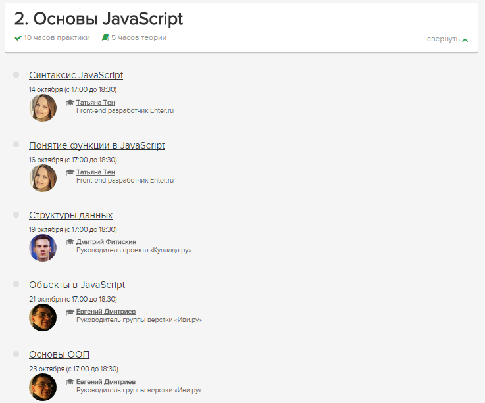Image resolution: width=485 pixels, height=403 pixels.
Task: Click Дмитрий Фитискин avatar photo
Action: (x=43, y=248)
